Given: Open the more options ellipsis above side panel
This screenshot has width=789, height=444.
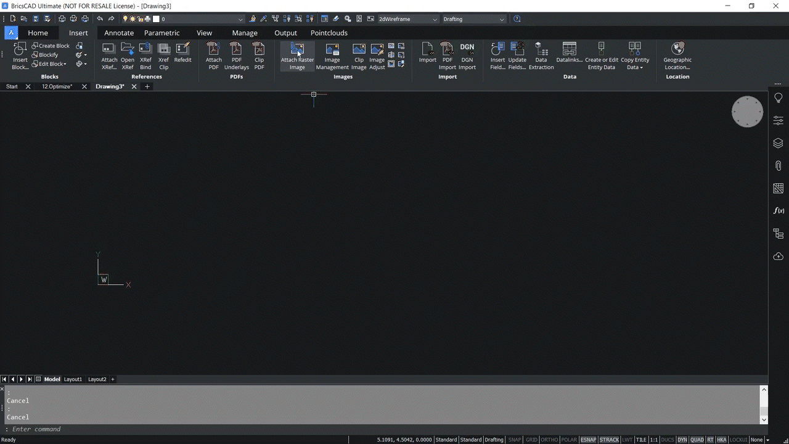Looking at the screenshot, I should [778, 84].
